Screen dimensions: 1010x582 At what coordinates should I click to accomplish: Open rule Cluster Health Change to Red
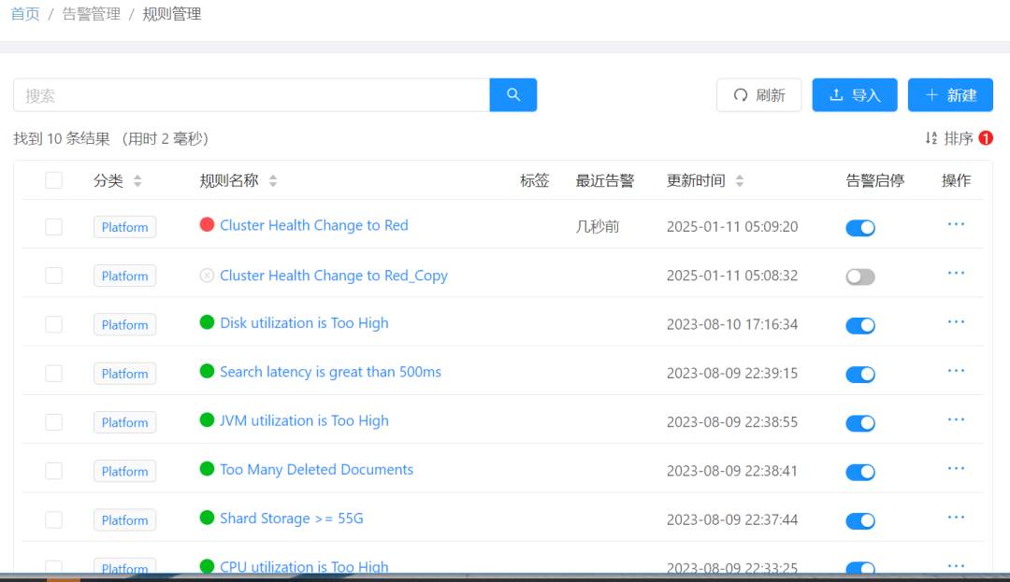pos(313,225)
